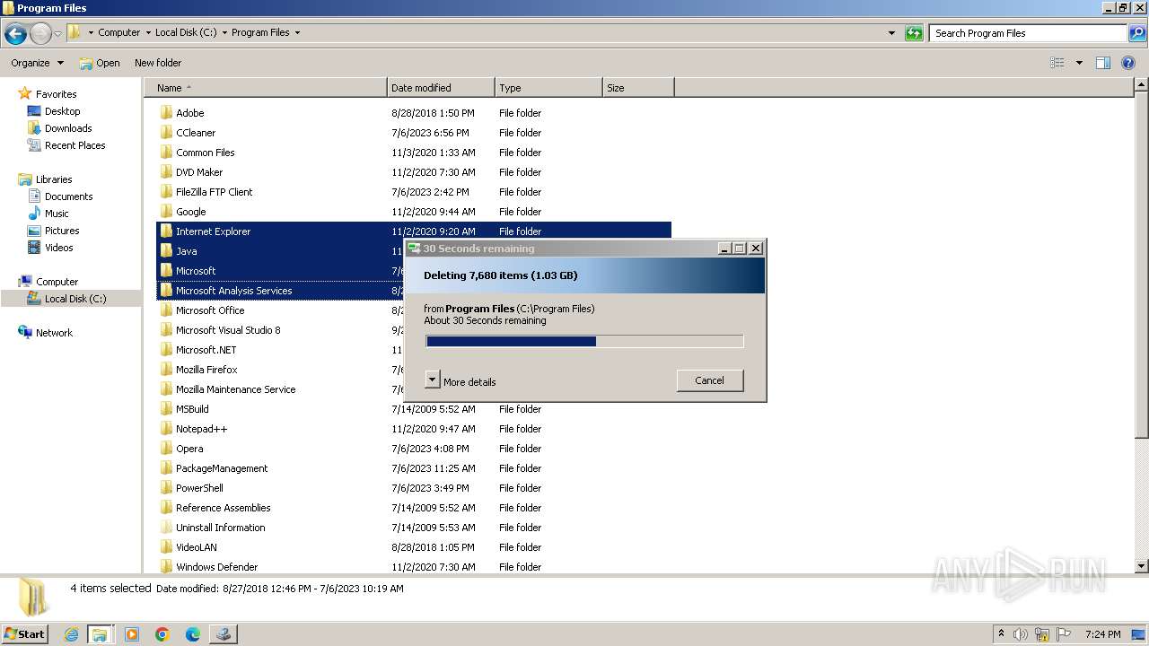Click the Start button
This screenshot has width=1149, height=646.
click(24, 634)
